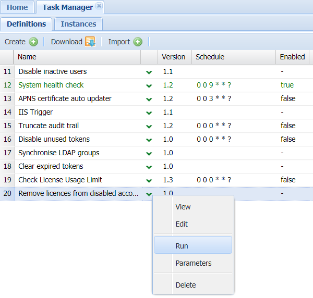
Task: Choose Run from the context menu
Action: (182, 246)
